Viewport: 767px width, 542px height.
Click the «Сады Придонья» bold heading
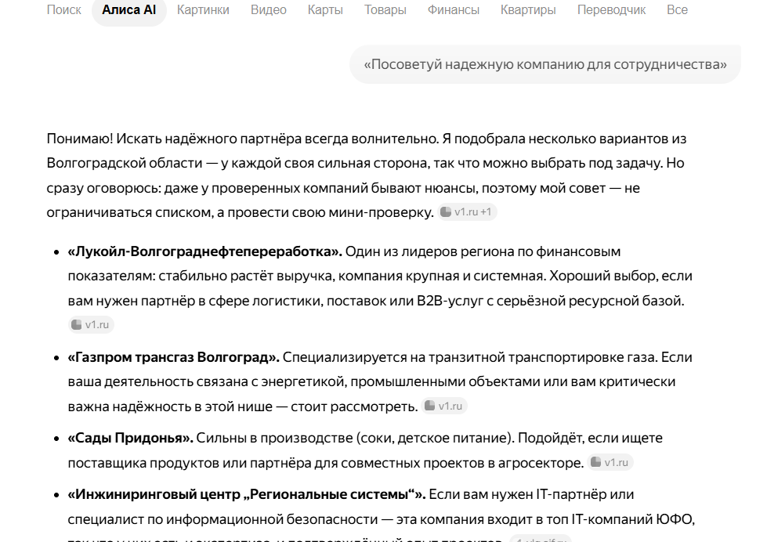pos(131,438)
